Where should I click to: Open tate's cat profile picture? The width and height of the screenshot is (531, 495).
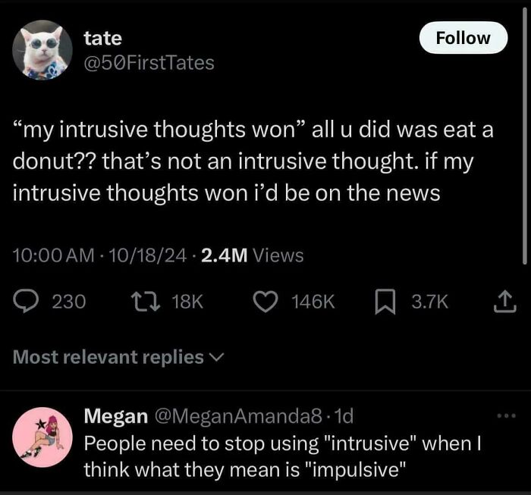[x=42, y=50]
